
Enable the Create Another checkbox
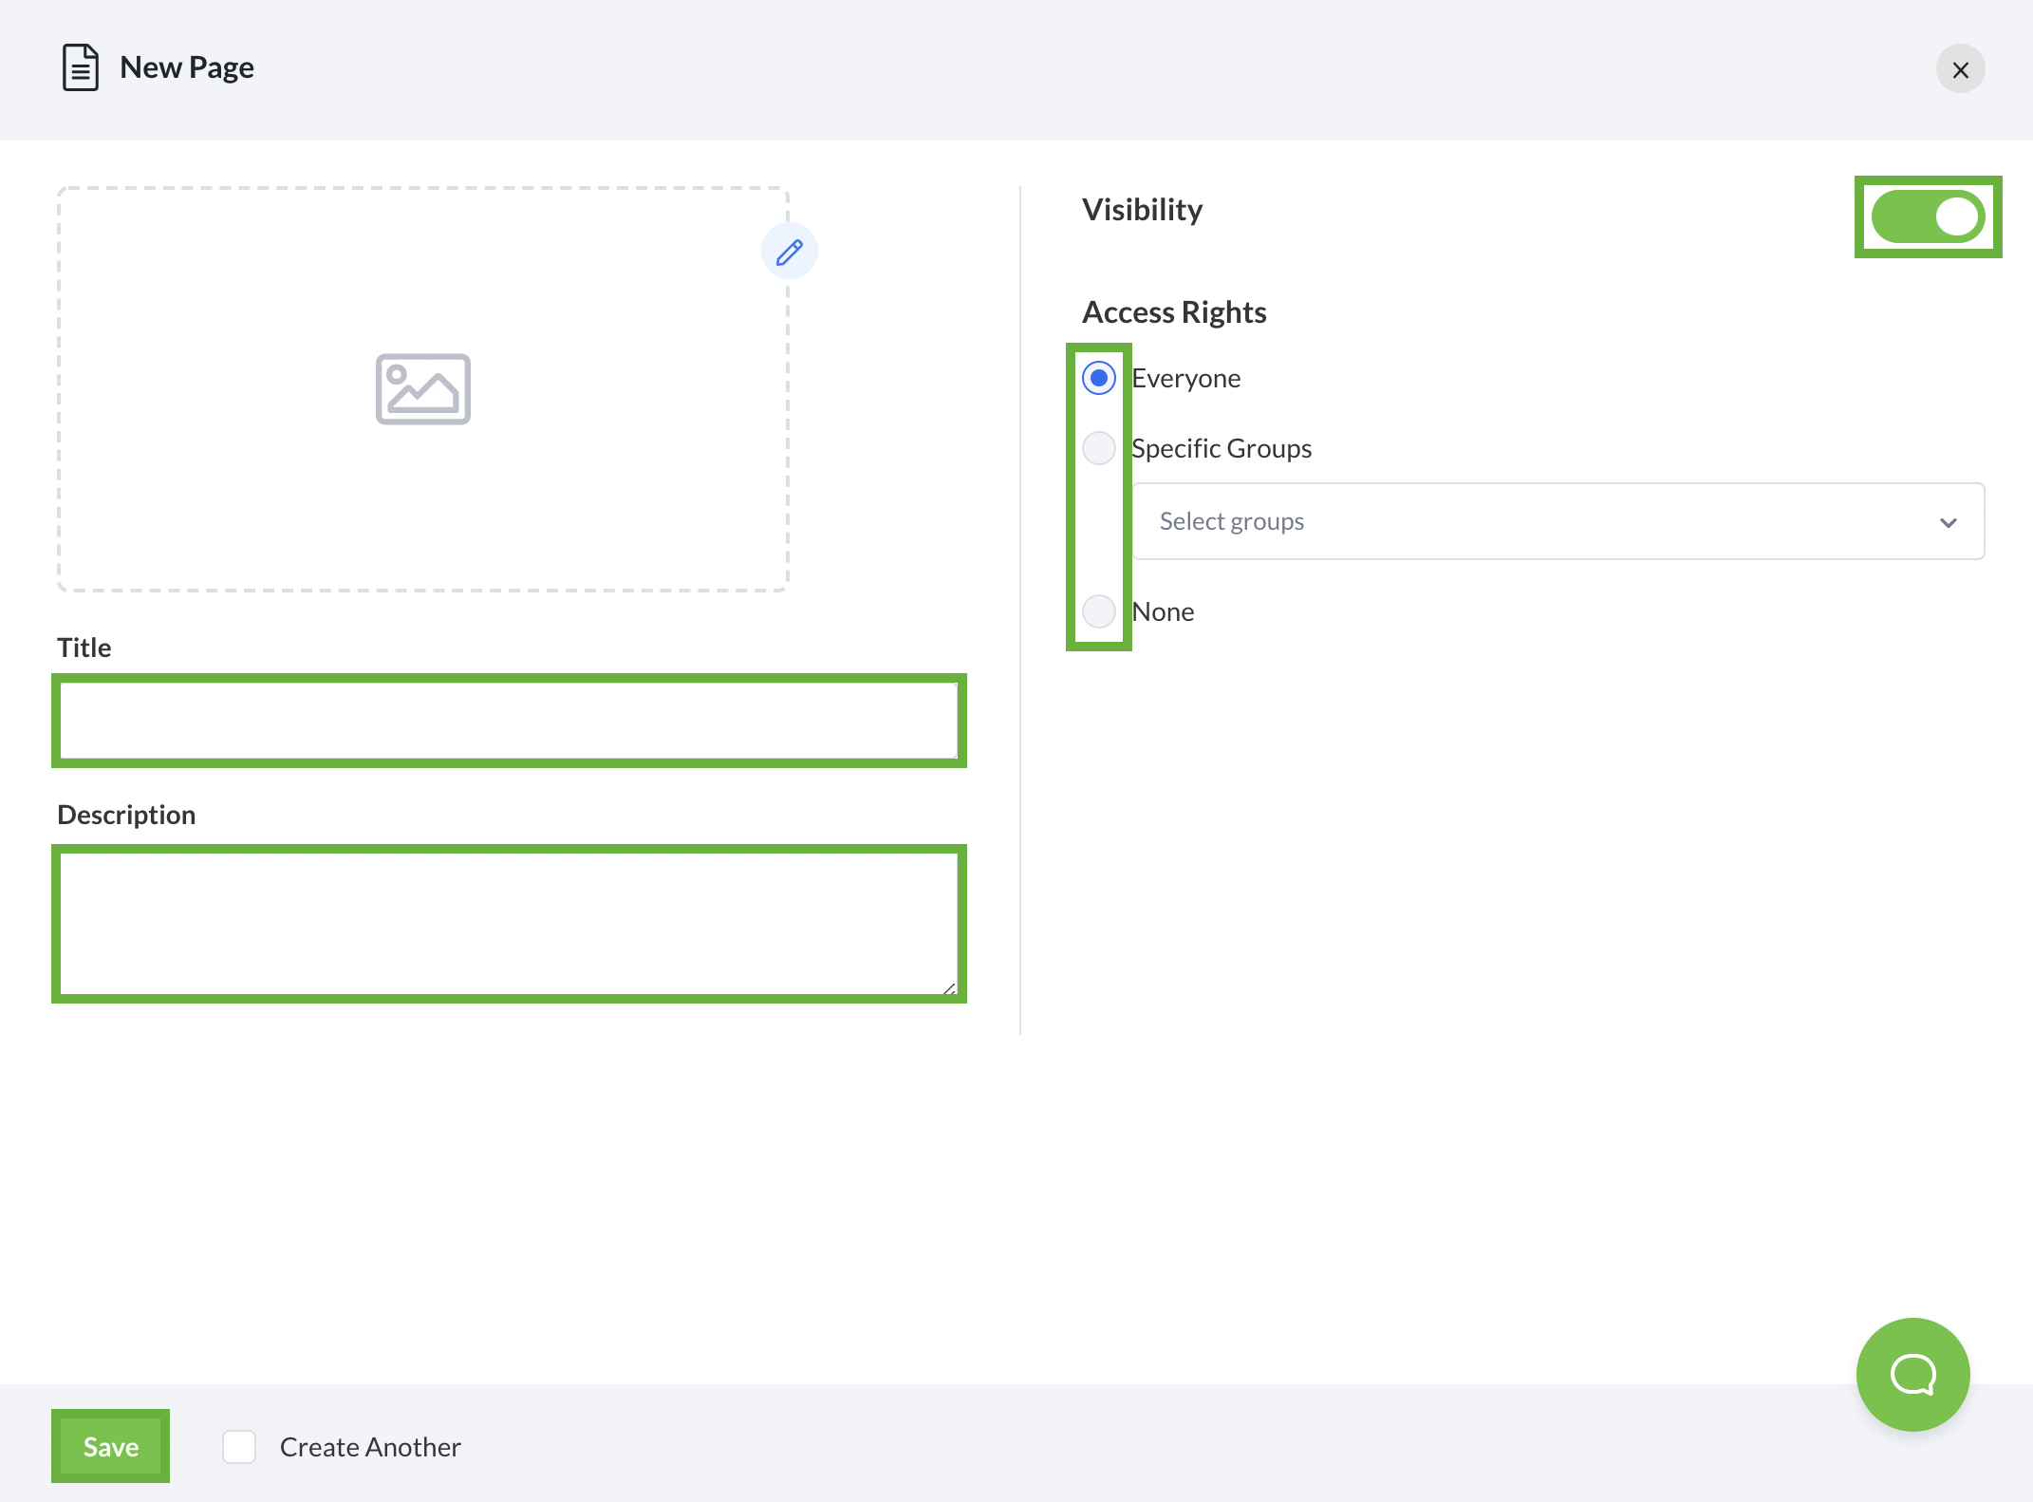click(239, 1447)
